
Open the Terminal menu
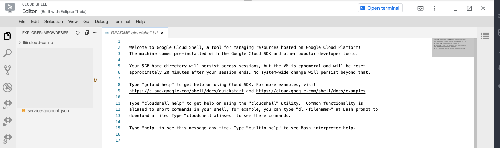[122, 21]
